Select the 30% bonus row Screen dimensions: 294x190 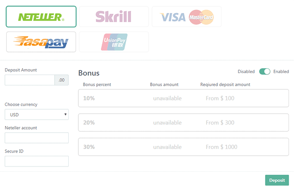coord(183,147)
